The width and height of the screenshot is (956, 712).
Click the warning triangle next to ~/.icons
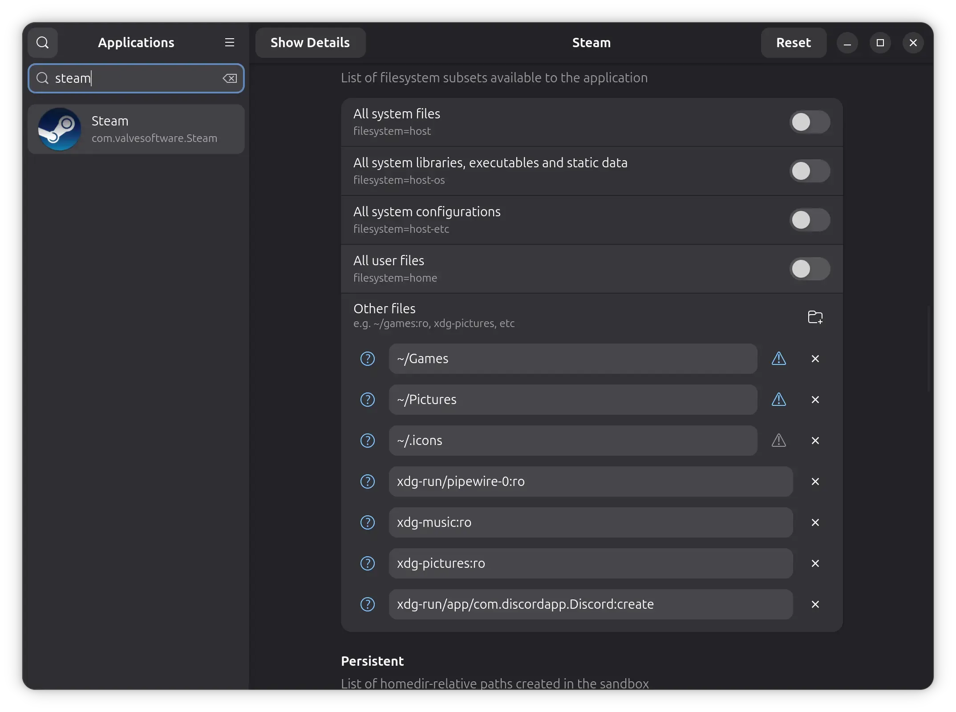[x=778, y=441]
